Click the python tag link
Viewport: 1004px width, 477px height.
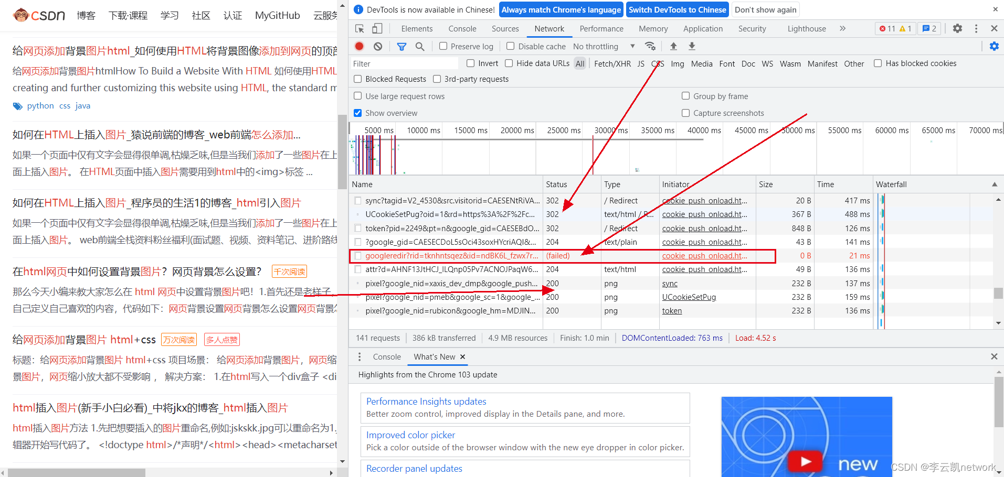click(x=40, y=106)
